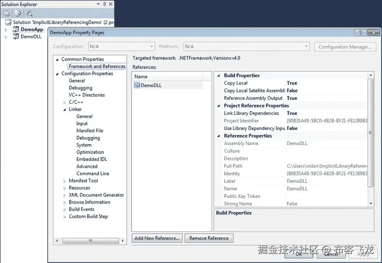The width and height of the screenshot is (382, 263).
Task: Expand the DemoApp project node
Action: [6, 29]
